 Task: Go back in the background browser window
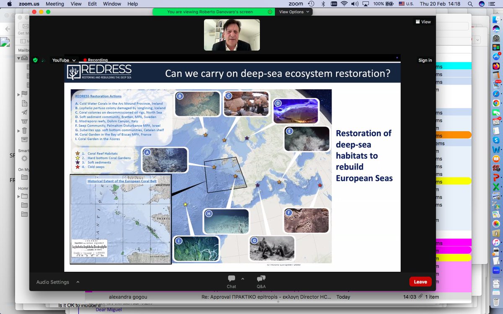pos(7,29)
